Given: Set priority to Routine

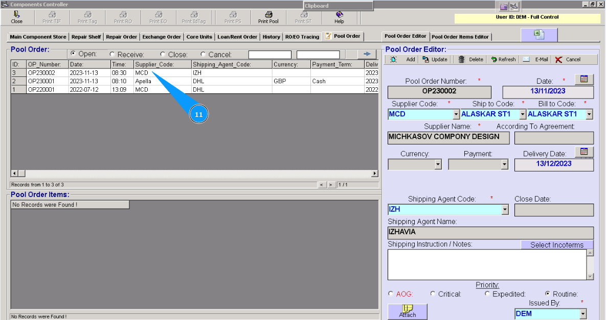Looking at the screenshot, I should pyautogui.click(x=547, y=293).
